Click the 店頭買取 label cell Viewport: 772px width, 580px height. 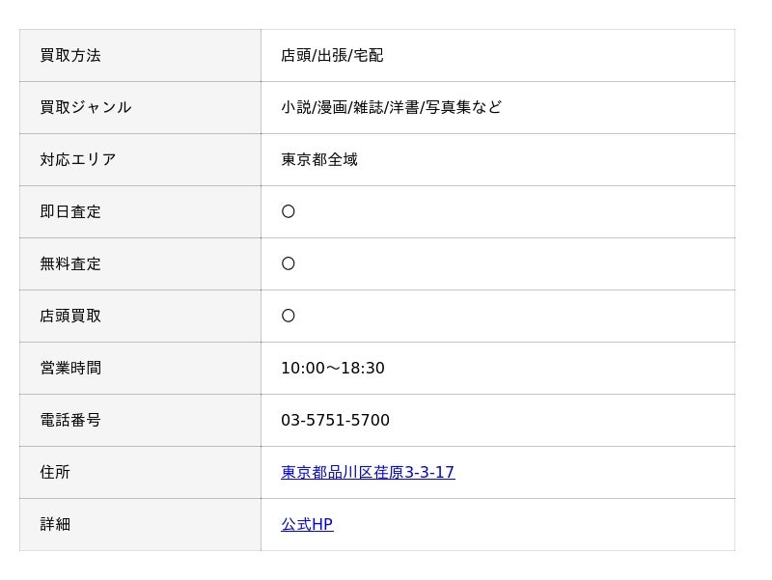(x=70, y=316)
